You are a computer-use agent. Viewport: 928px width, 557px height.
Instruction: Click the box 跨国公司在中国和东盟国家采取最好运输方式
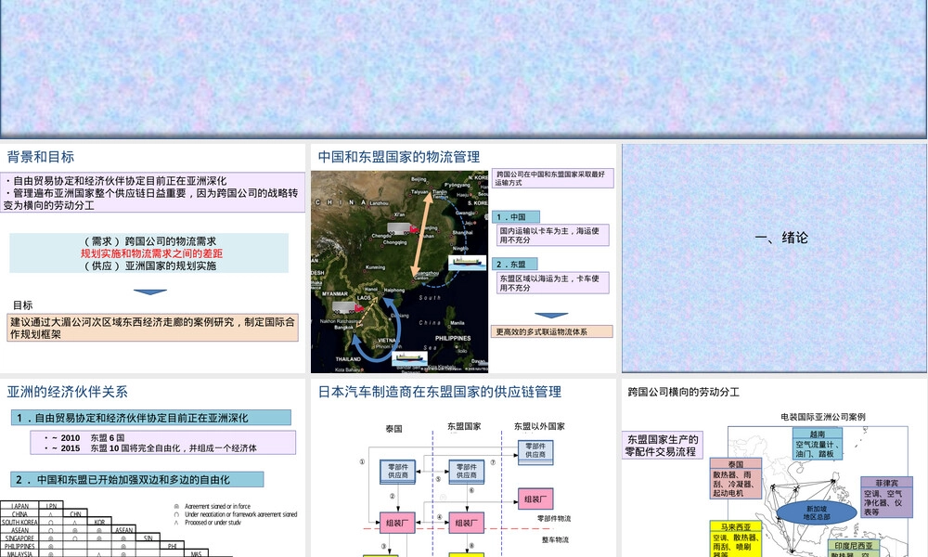pos(553,178)
